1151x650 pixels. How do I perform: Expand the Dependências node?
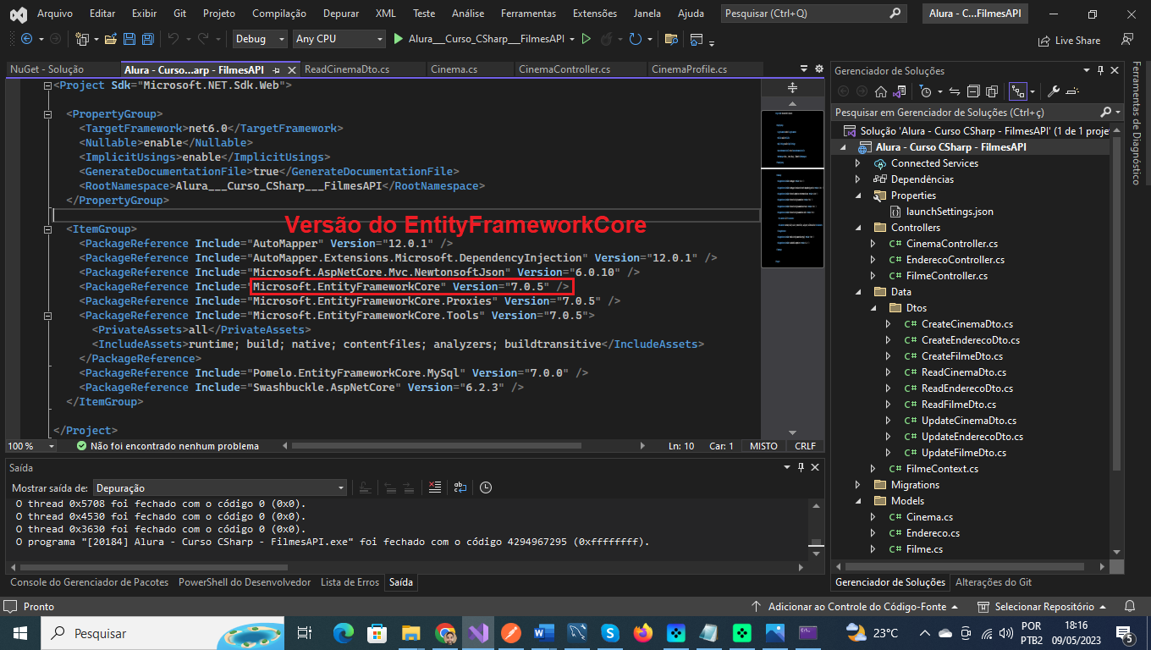click(x=857, y=179)
